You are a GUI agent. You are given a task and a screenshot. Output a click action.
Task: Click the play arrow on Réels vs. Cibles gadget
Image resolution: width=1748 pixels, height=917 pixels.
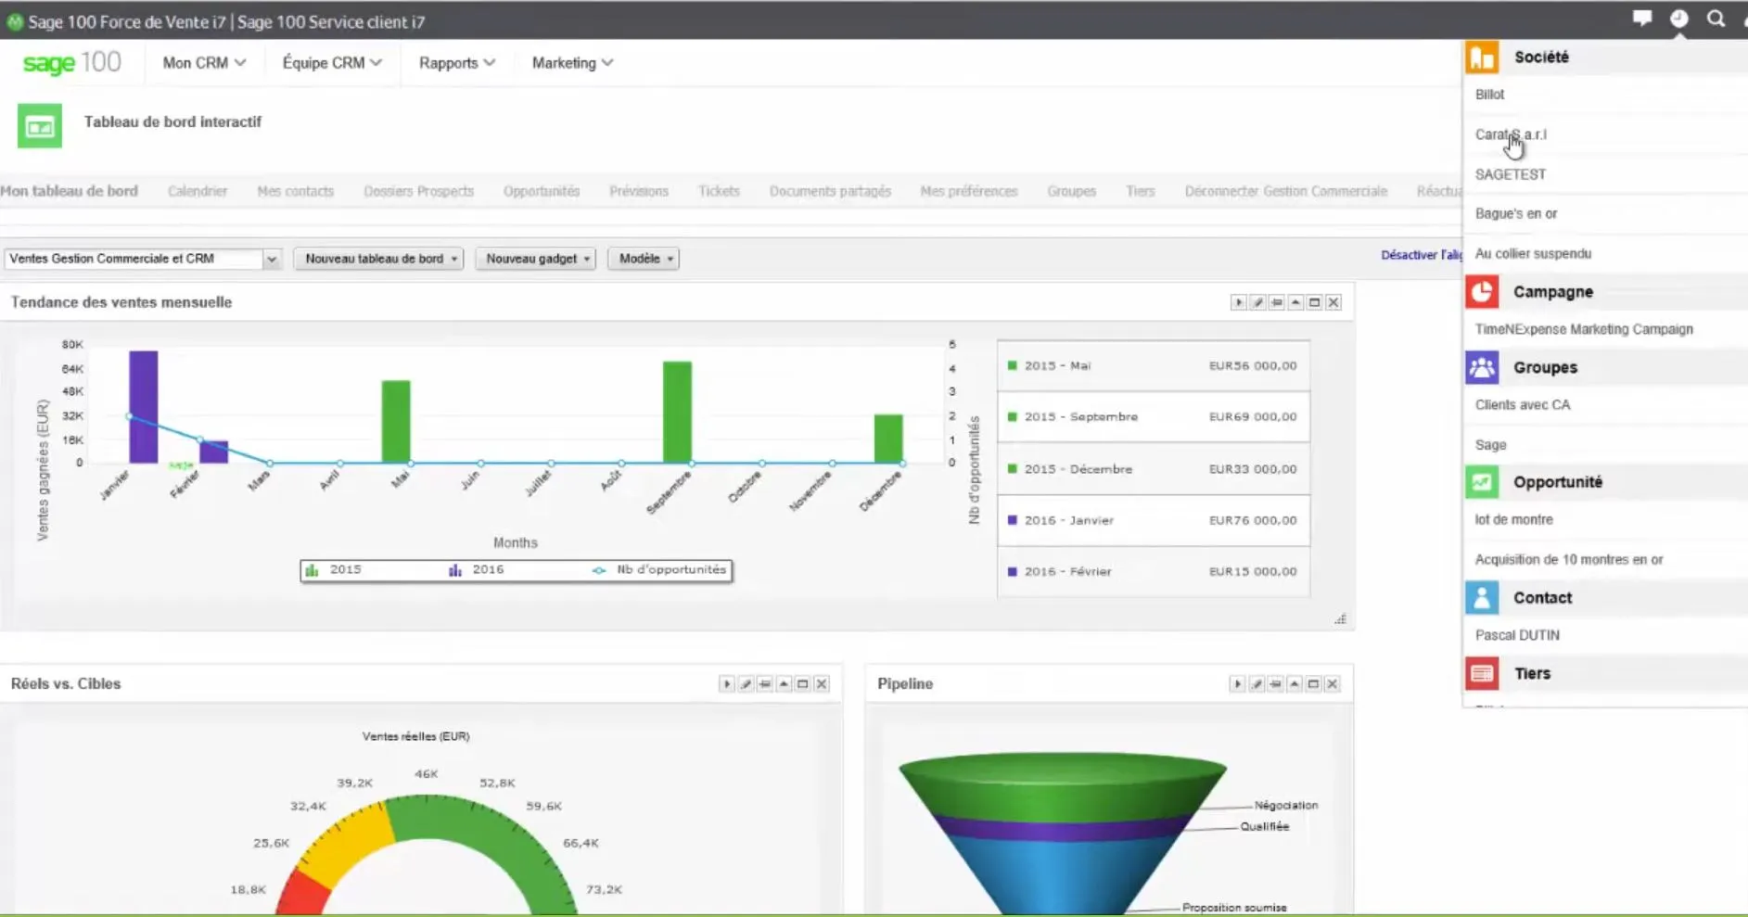727,684
